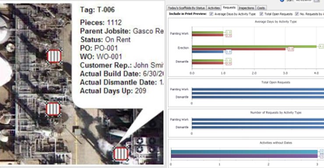324x168 pixels.
Task: Click the teal Activities without Dates bar
Action: click(x=244, y=152)
